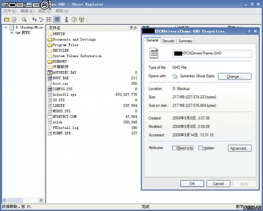Click the NTDETECT.COM file icon

tap(50, 116)
